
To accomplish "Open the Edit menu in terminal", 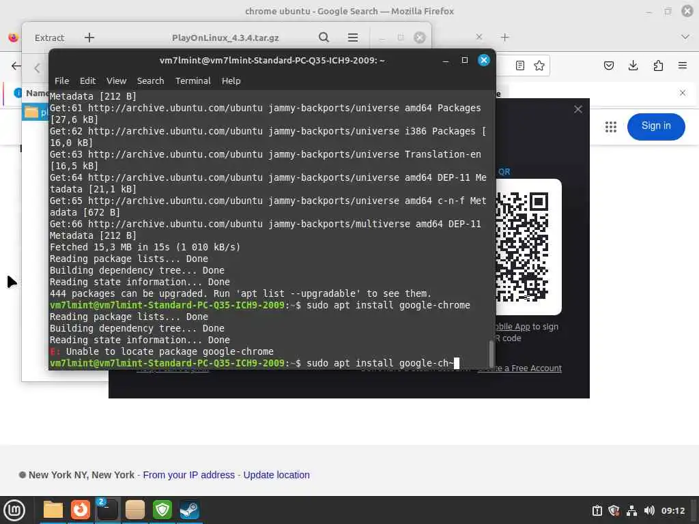I will coord(87,81).
